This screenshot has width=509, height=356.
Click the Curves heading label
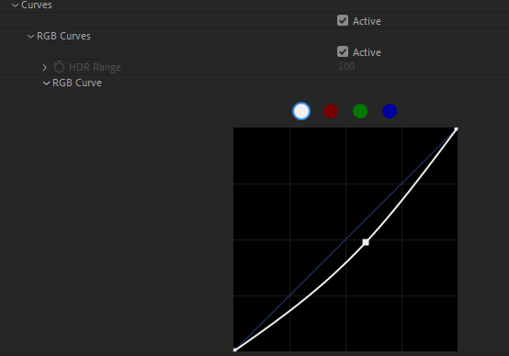click(x=37, y=5)
